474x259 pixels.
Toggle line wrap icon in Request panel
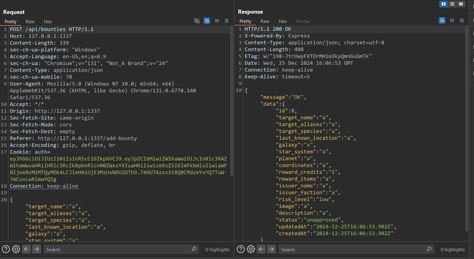click(207, 21)
